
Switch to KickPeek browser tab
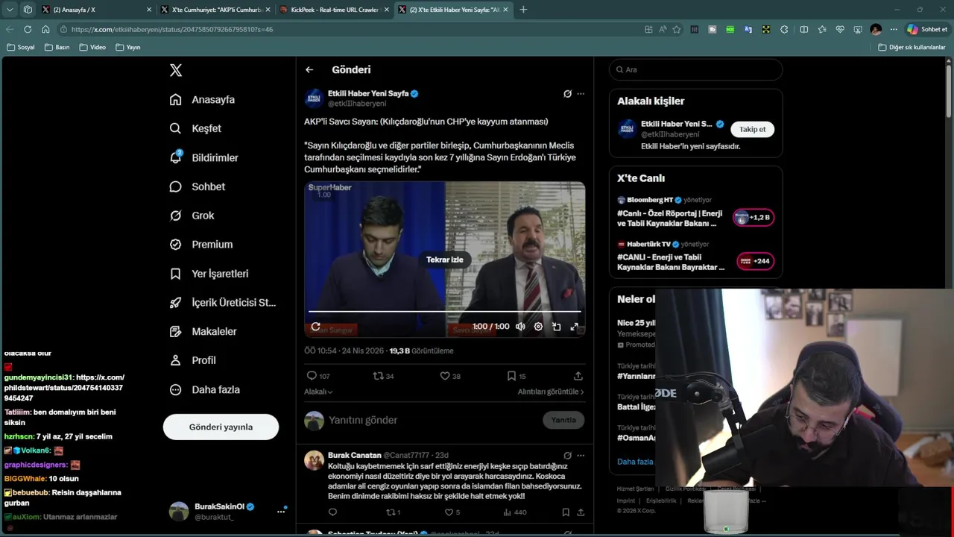click(x=334, y=10)
